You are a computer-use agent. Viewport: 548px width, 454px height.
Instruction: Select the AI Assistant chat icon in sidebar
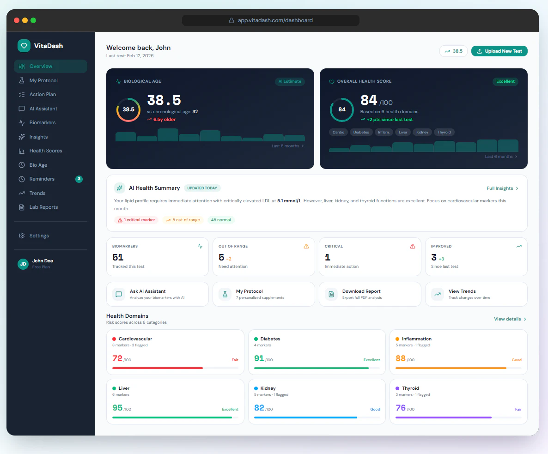pos(22,109)
